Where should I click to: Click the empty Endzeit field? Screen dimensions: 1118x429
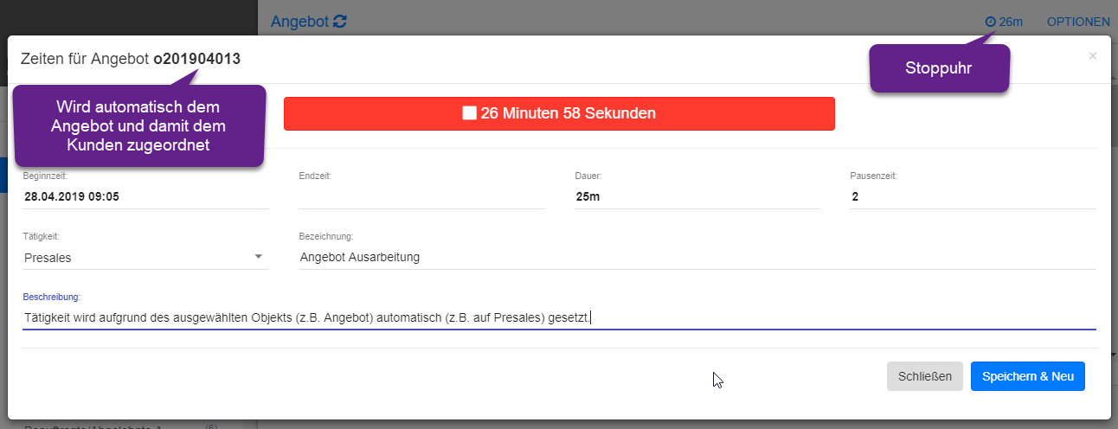[x=421, y=196]
